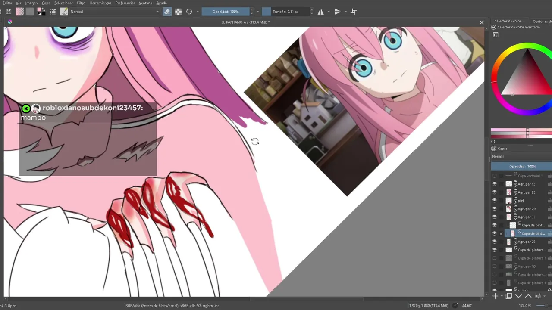
Task: Switch to Selector de color tab
Action: point(509,21)
